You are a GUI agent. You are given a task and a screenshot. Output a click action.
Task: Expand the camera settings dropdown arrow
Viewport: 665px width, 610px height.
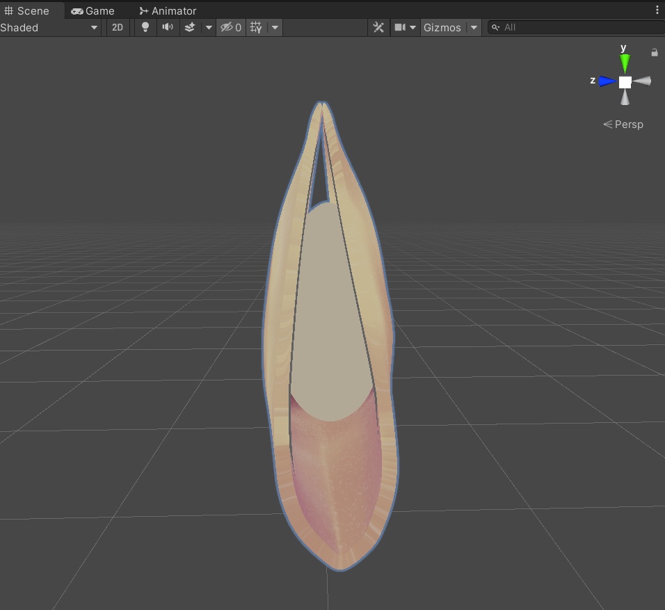(x=412, y=28)
